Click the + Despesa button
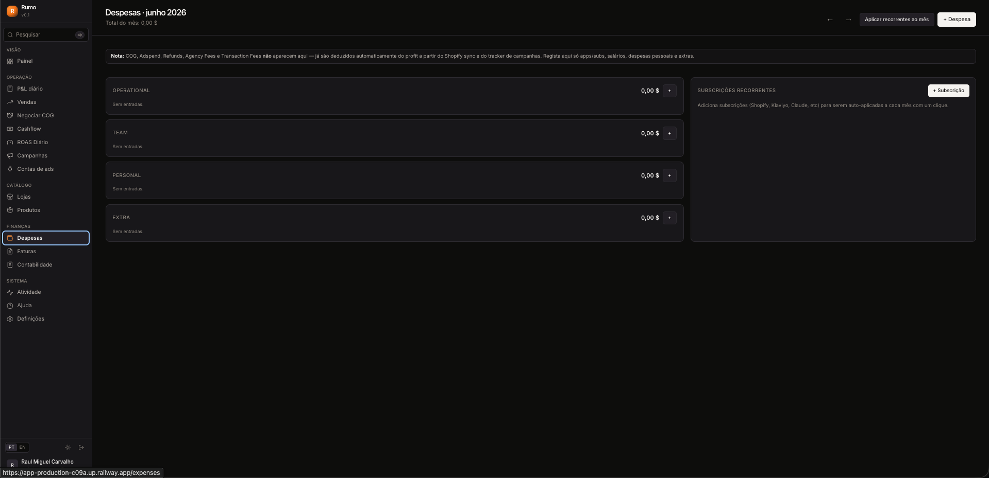 pos(957,20)
